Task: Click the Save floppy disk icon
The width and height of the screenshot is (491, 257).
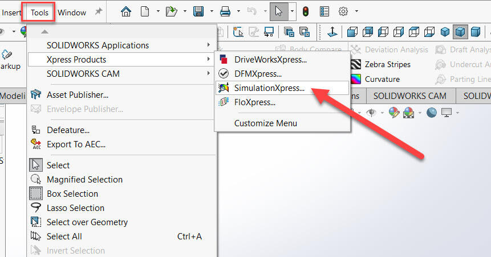Action: click(x=199, y=11)
